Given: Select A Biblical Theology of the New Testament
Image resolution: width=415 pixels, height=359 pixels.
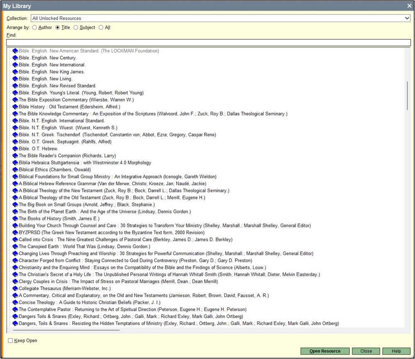Looking at the screenshot, I should pyautogui.click(x=124, y=191).
